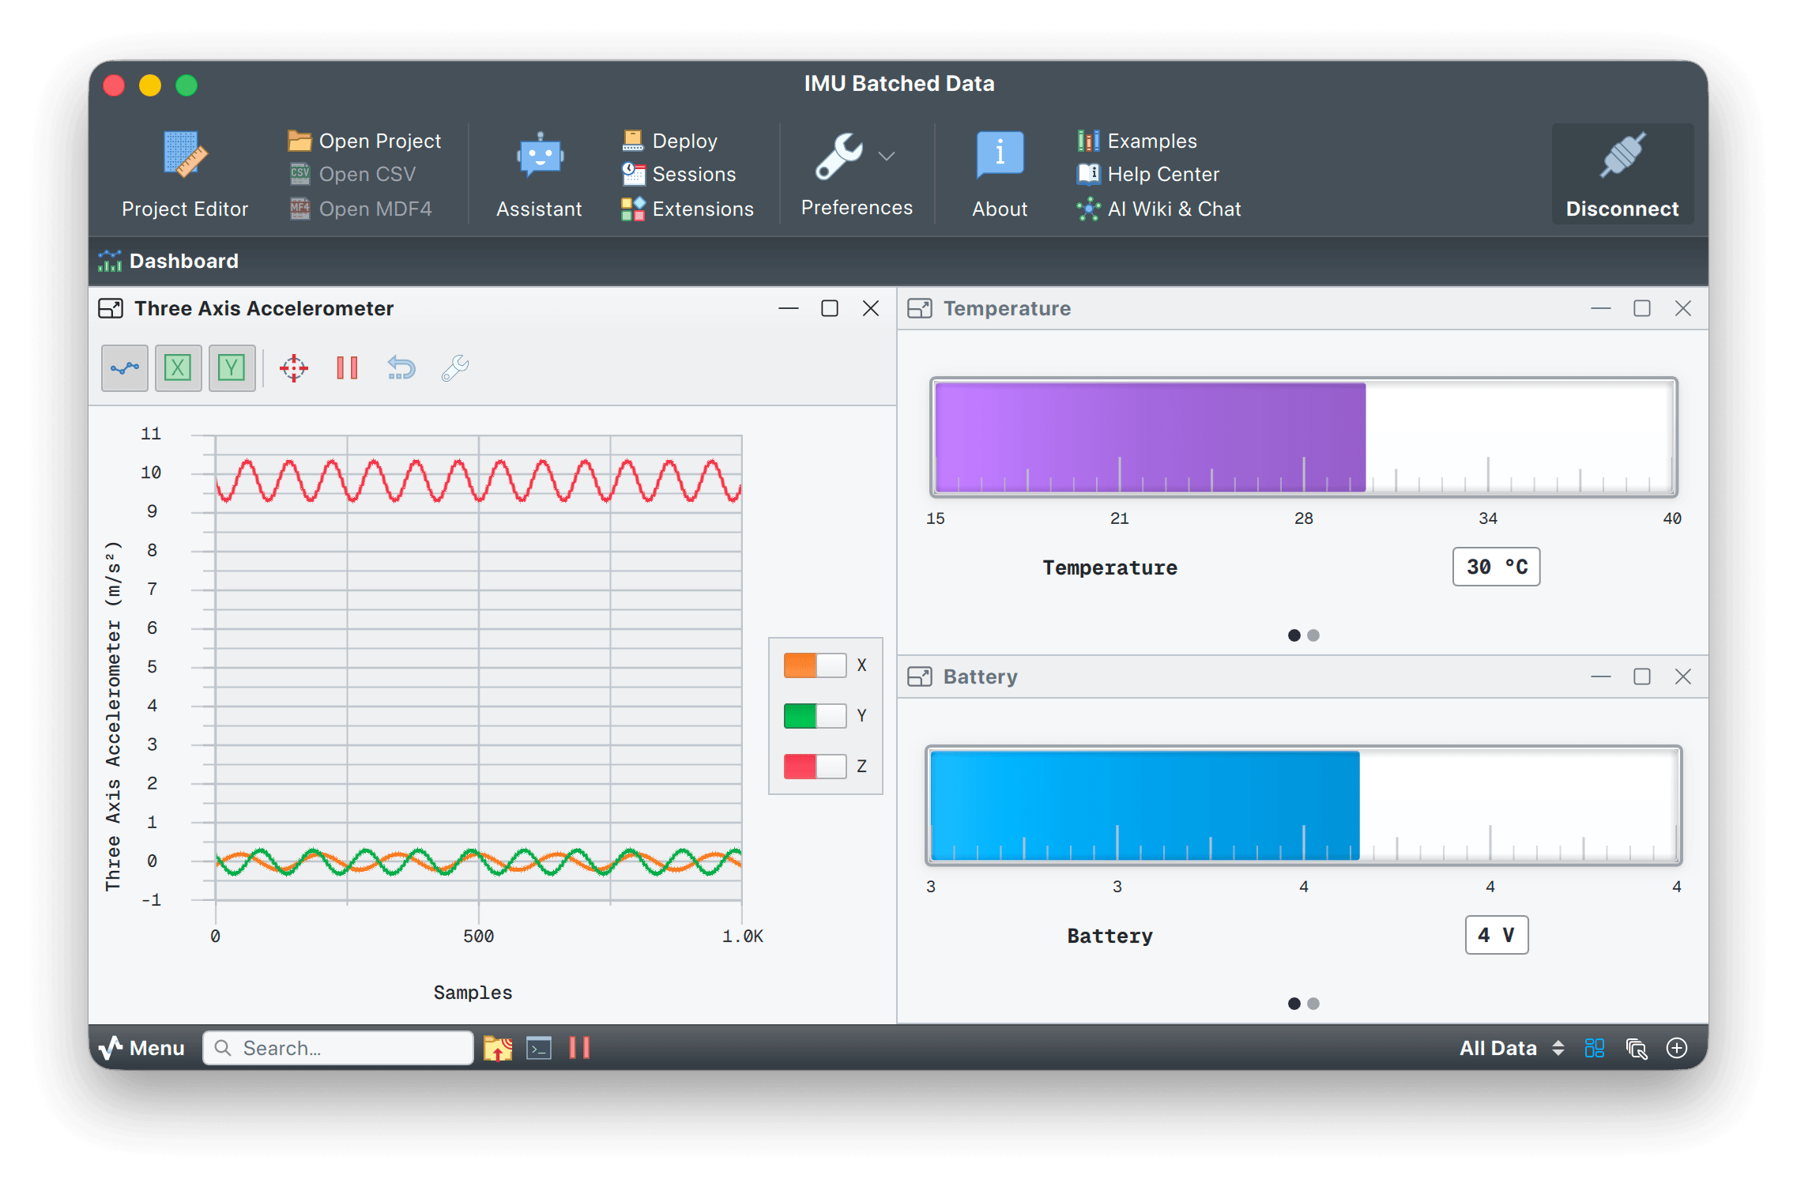
Task: Click the folder icon in taskbar
Action: click(x=498, y=1048)
